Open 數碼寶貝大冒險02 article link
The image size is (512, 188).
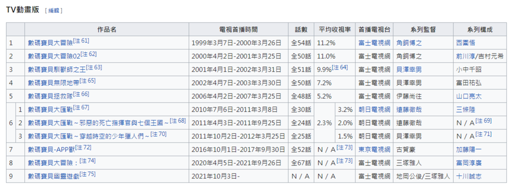pyautogui.click(x=54, y=56)
